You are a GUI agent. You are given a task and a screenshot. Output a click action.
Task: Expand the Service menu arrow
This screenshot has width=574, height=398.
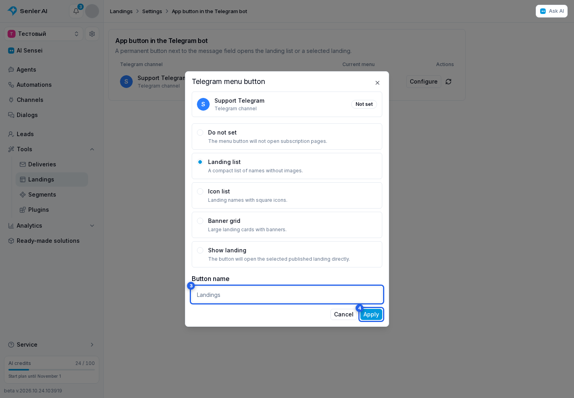pos(92,345)
